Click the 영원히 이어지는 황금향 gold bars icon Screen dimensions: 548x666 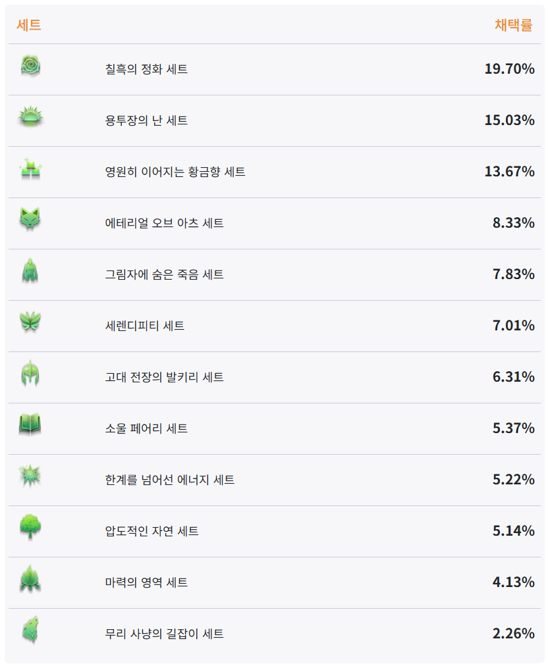30,169
